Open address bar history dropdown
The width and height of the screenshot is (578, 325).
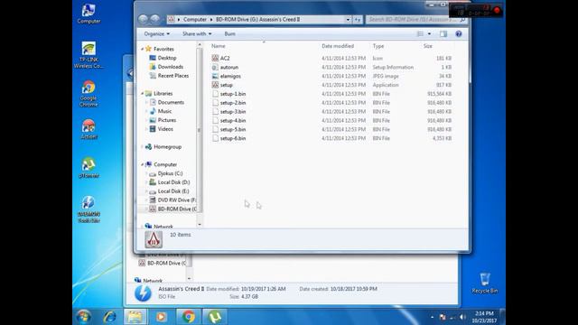[348, 20]
